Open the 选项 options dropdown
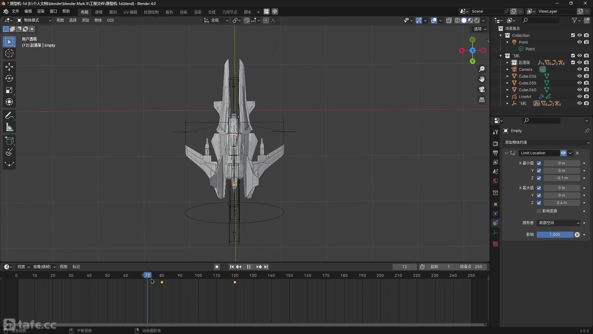593x334 pixels. tap(480, 29)
